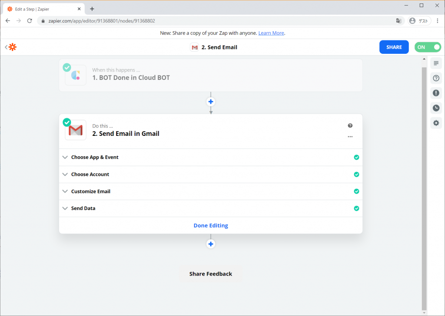Navigate back in the browser
445x316 pixels.
8,21
